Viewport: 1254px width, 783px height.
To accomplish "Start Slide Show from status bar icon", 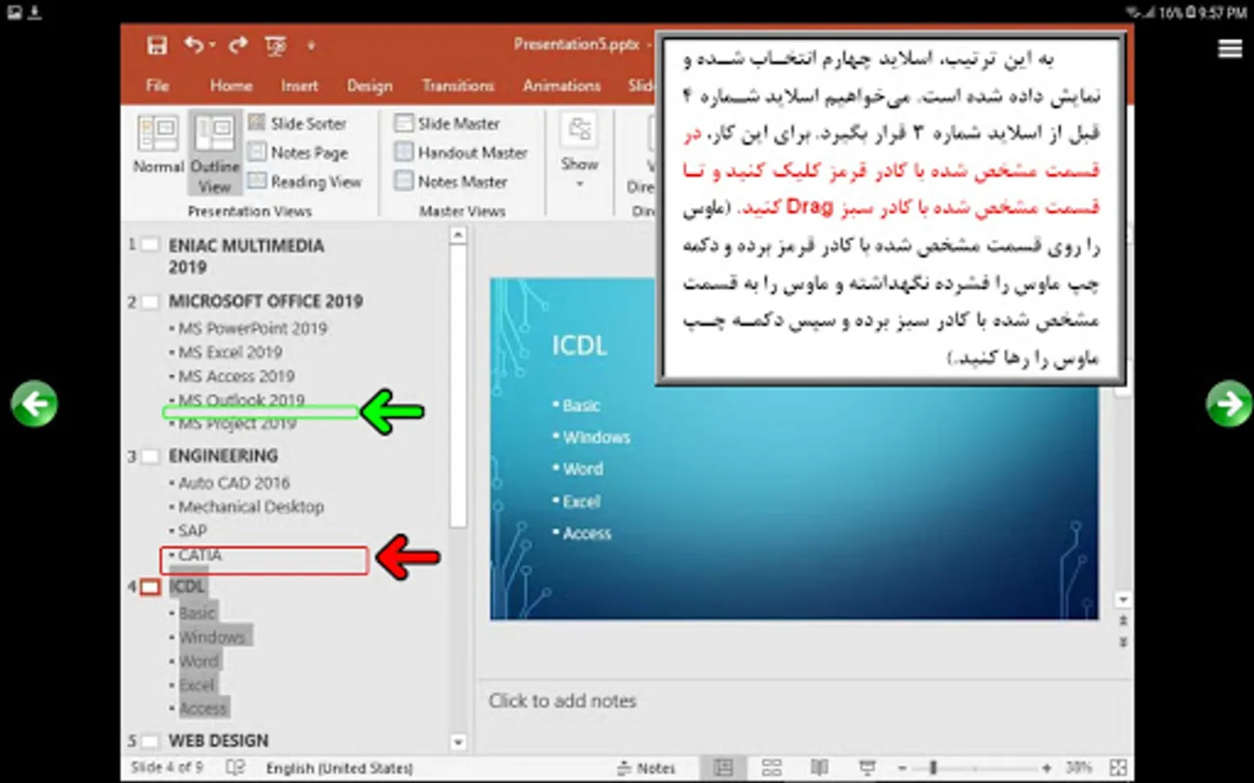I will (867, 767).
